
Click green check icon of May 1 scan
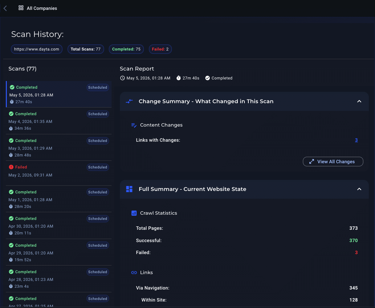click(11, 192)
